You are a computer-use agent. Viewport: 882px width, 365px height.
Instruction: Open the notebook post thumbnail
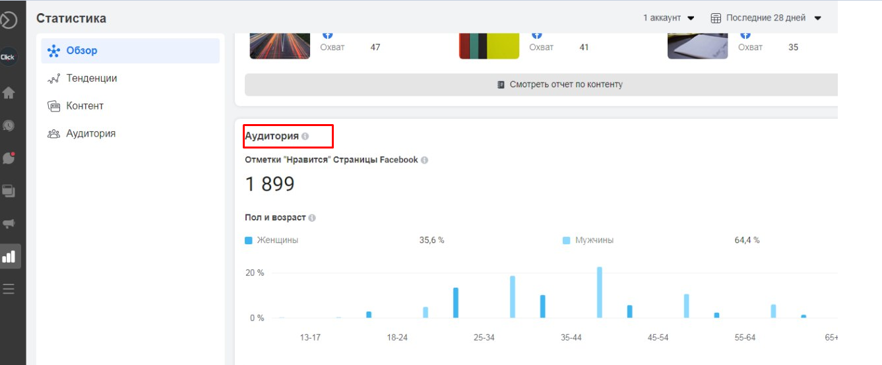tap(698, 45)
